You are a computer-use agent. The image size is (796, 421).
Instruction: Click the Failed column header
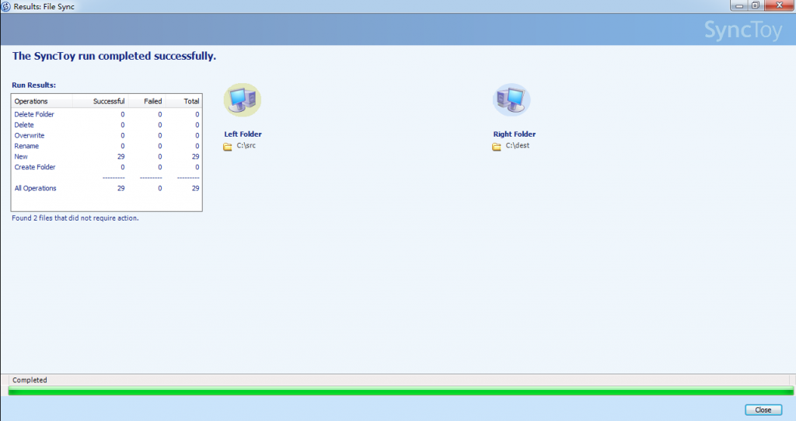tap(147, 101)
